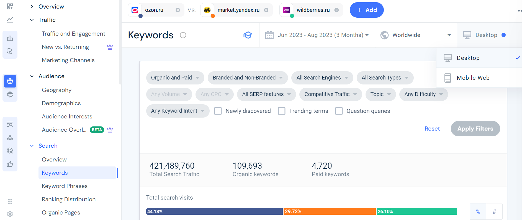Viewport: 522px width, 220px height.
Task: Open the target cursor sidebar icon
Action: pyautogui.click(x=10, y=151)
